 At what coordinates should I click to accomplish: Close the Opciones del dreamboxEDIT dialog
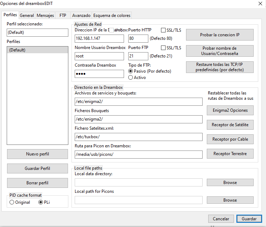(260, 4)
